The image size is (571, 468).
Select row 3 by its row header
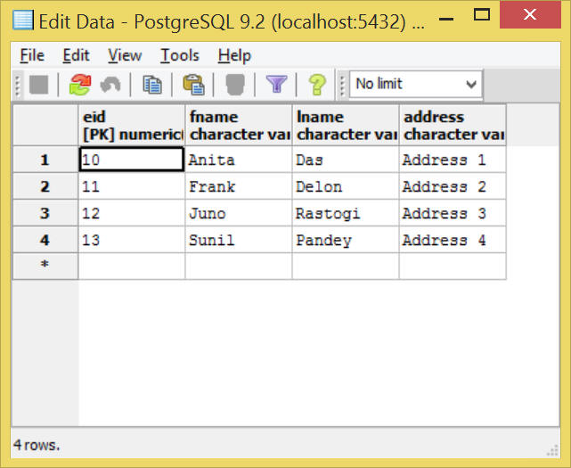tap(45, 214)
